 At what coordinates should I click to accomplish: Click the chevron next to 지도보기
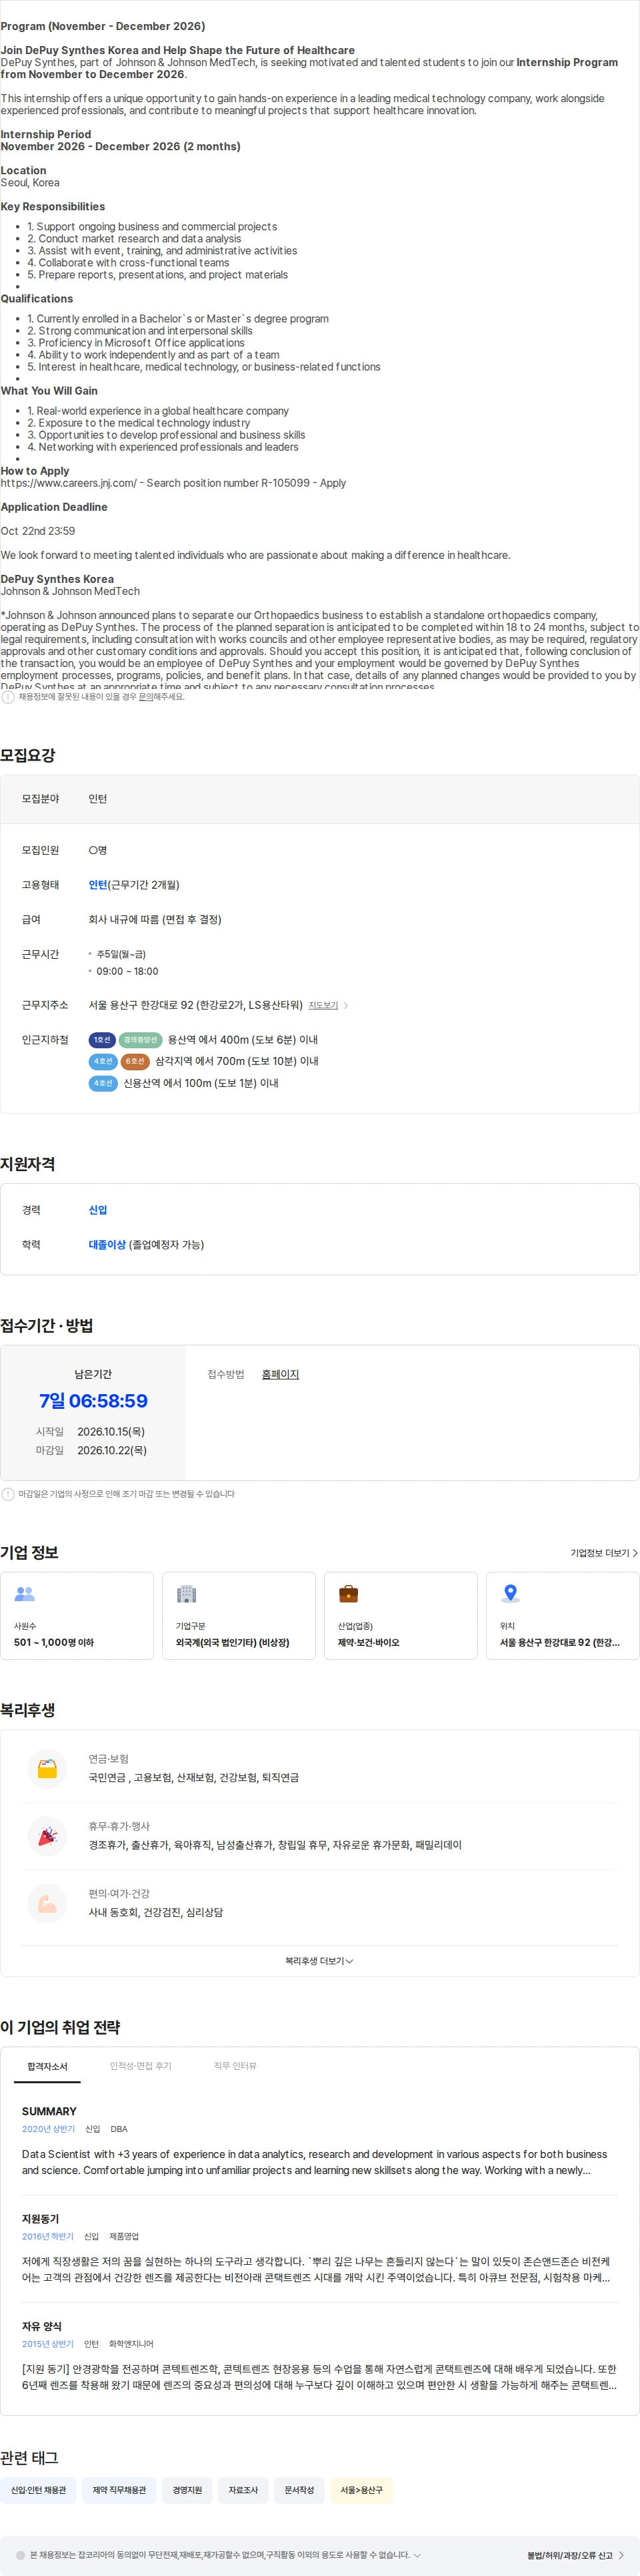pyautogui.click(x=347, y=1005)
